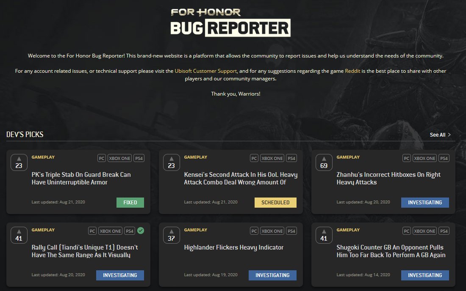Upvote the PK's Triple Stab bug report
Image resolution: width=466 pixels, height=291 pixels.
(19, 162)
